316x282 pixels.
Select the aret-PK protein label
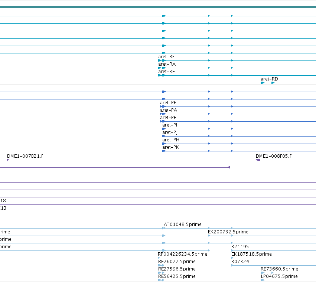coord(170,147)
